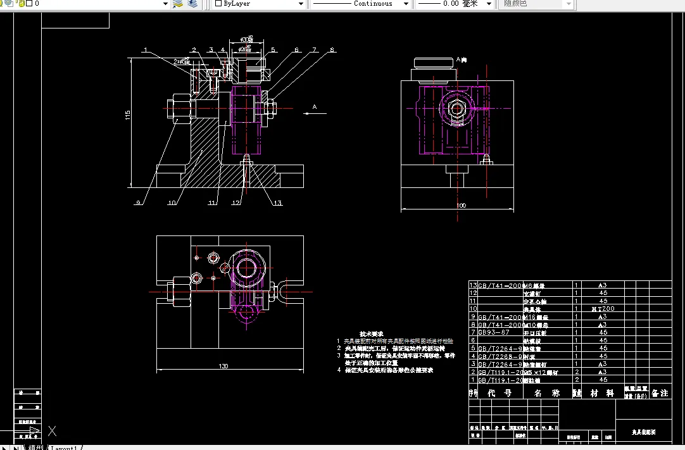Select the A向 view label
This screenshot has height=450, width=685.
pyautogui.click(x=462, y=59)
